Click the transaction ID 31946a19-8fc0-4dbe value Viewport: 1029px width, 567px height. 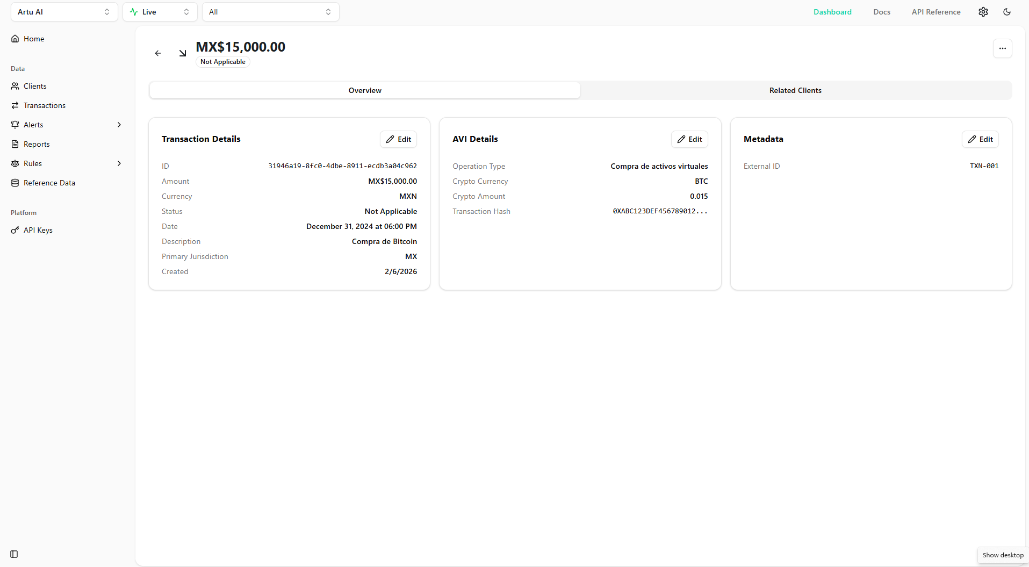point(343,166)
